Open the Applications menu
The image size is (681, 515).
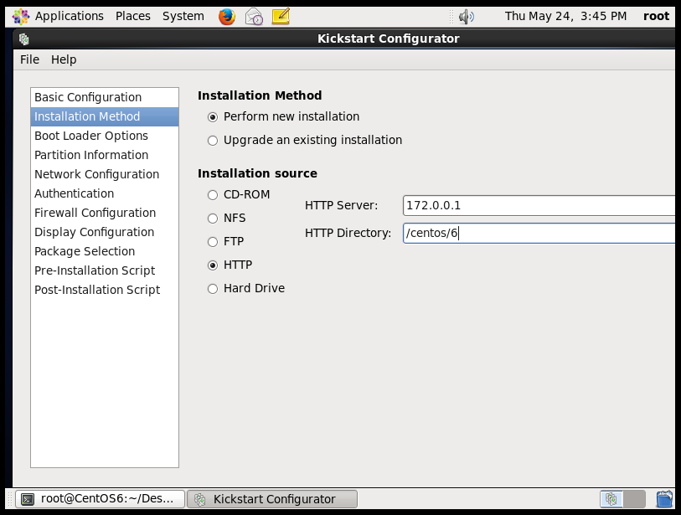(69, 16)
